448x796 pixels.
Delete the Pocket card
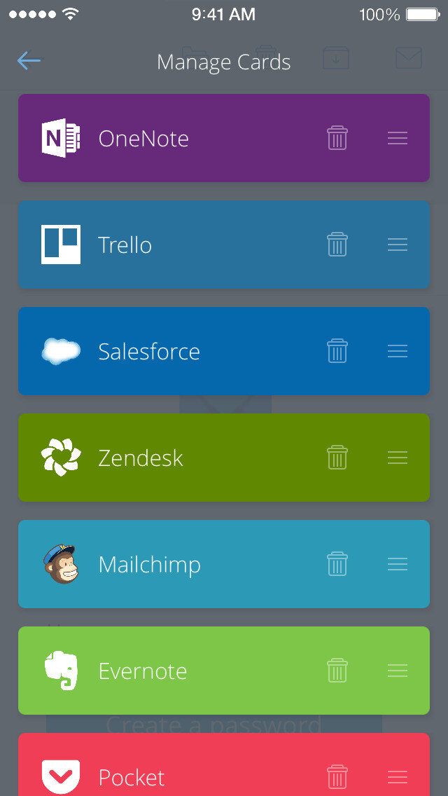click(x=337, y=776)
